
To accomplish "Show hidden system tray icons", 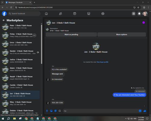I will pyautogui.click(x=126, y=119).
